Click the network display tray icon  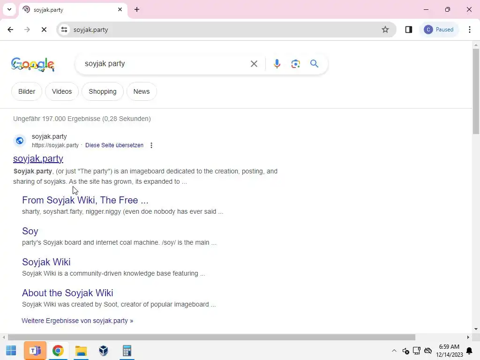[x=417, y=351]
